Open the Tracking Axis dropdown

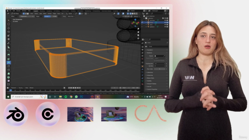[x=160, y=64]
